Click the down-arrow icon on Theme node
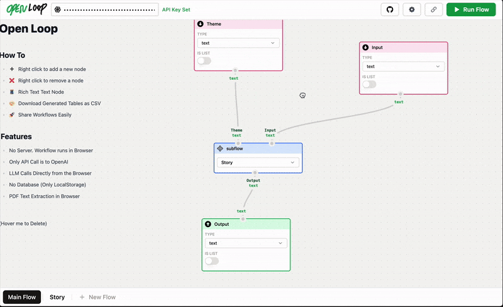Viewport: 503px width, 307px height. [x=201, y=24]
